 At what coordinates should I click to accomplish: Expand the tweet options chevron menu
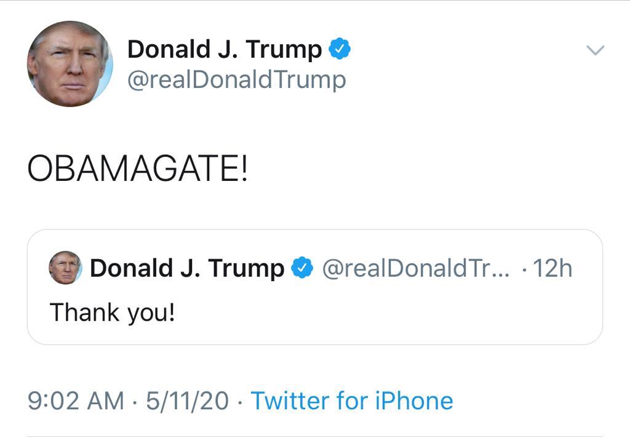595,50
